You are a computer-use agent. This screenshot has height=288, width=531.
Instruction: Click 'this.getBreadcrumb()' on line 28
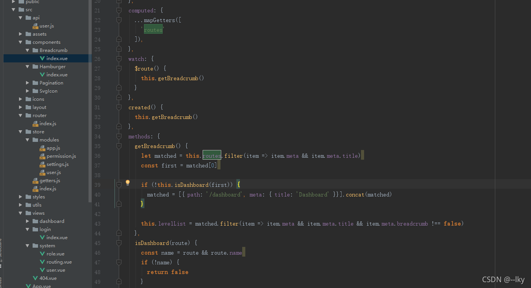click(173, 78)
